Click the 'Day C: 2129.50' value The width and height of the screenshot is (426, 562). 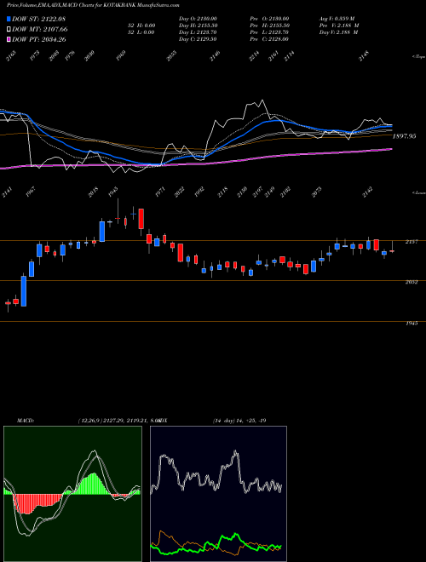[x=198, y=39]
